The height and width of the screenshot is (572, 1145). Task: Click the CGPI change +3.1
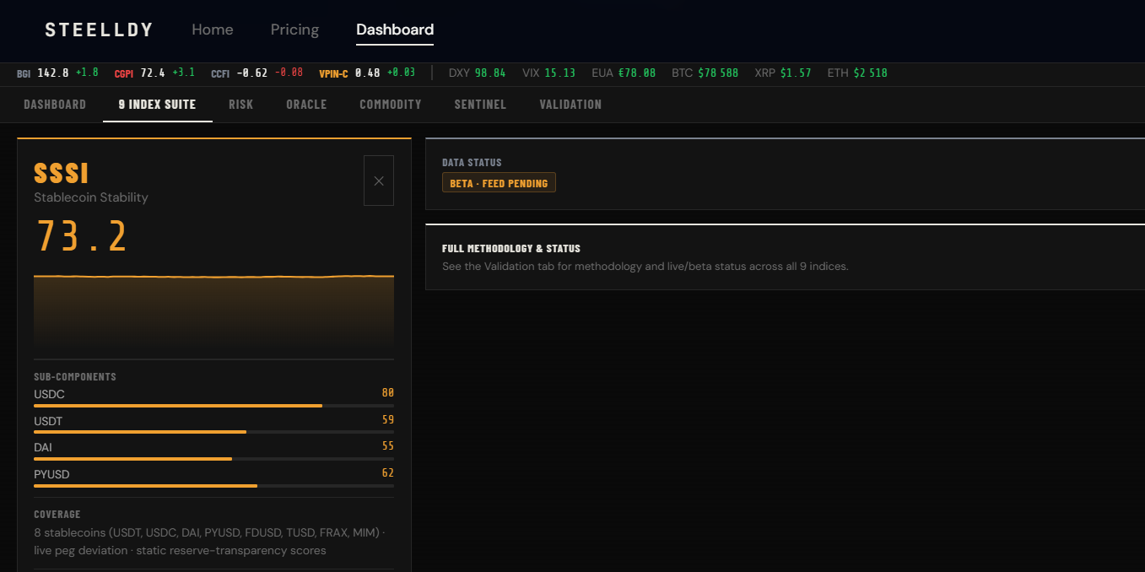pyautogui.click(x=183, y=73)
